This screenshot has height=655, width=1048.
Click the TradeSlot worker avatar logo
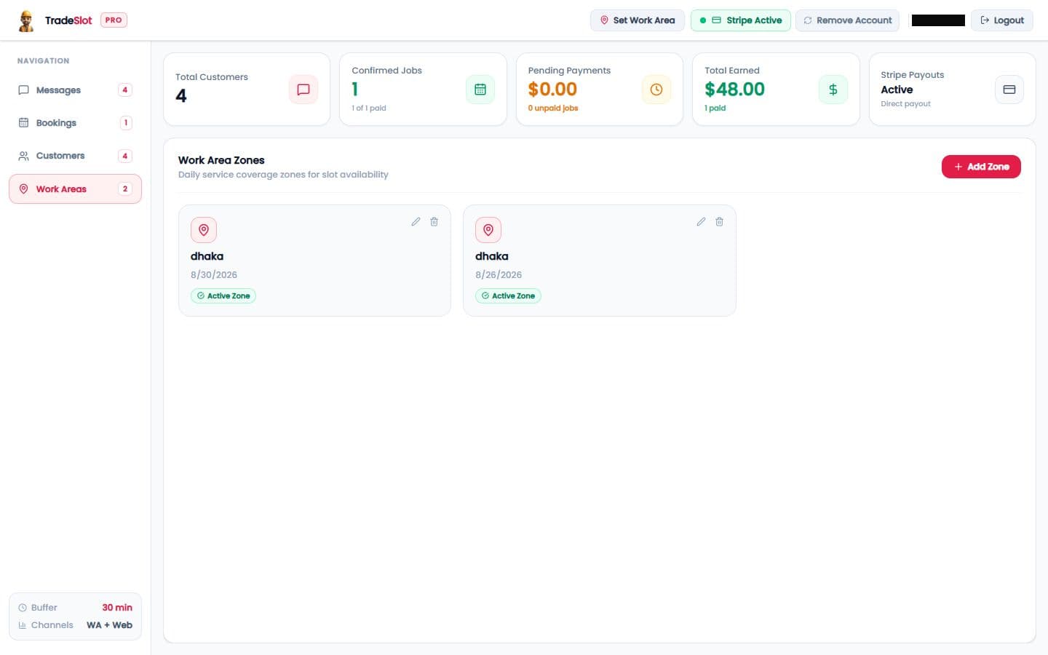tap(26, 20)
